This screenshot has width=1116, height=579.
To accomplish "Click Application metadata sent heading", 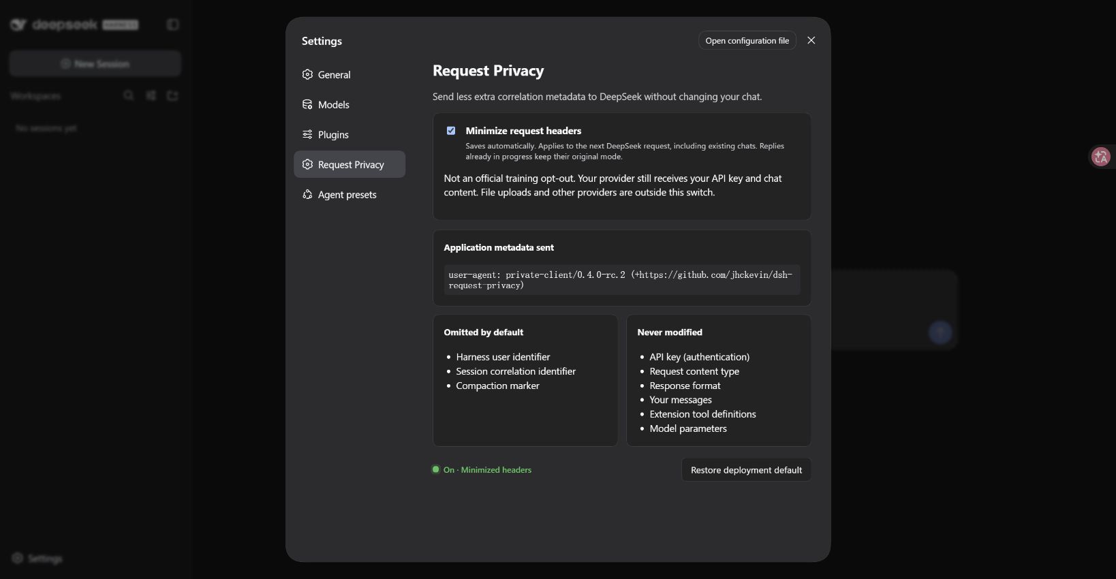I will click(499, 247).
